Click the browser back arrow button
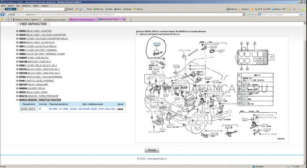Screen dimensions: 307x168 point(3,15)
